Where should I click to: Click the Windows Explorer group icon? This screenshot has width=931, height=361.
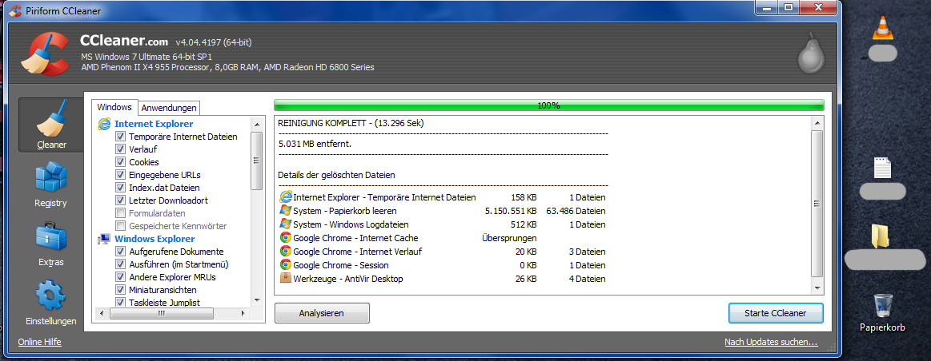(105, 238)
